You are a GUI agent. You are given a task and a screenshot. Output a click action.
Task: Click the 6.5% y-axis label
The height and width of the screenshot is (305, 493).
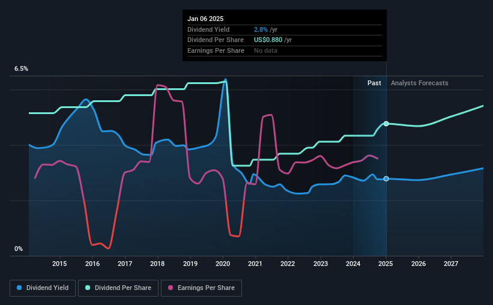pos(22,68)
